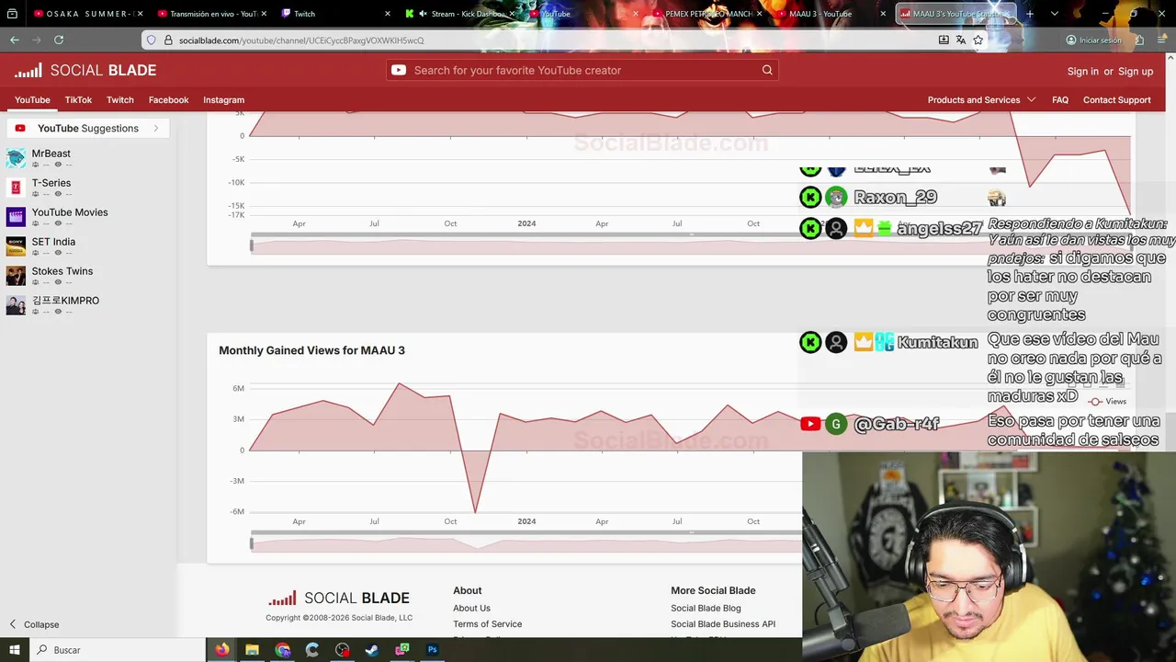Open the list all tabs dropdown arrow

point(1054,14)
